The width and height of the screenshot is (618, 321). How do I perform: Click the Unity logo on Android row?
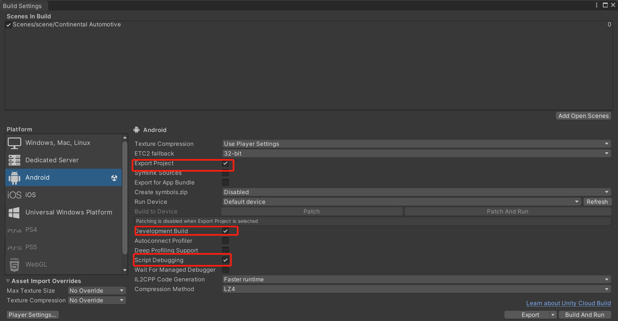(x=114, y=178)
